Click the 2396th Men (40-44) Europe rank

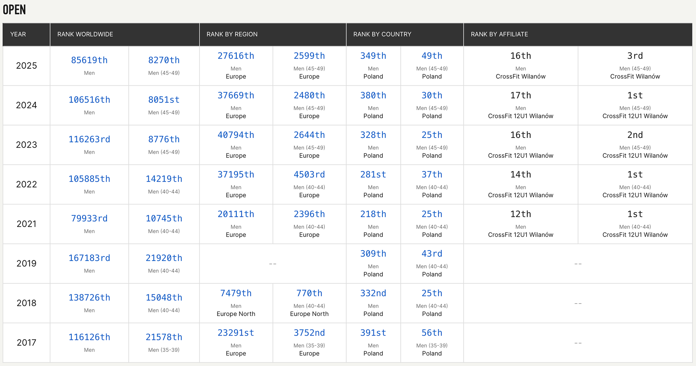[x=309, y=214]
